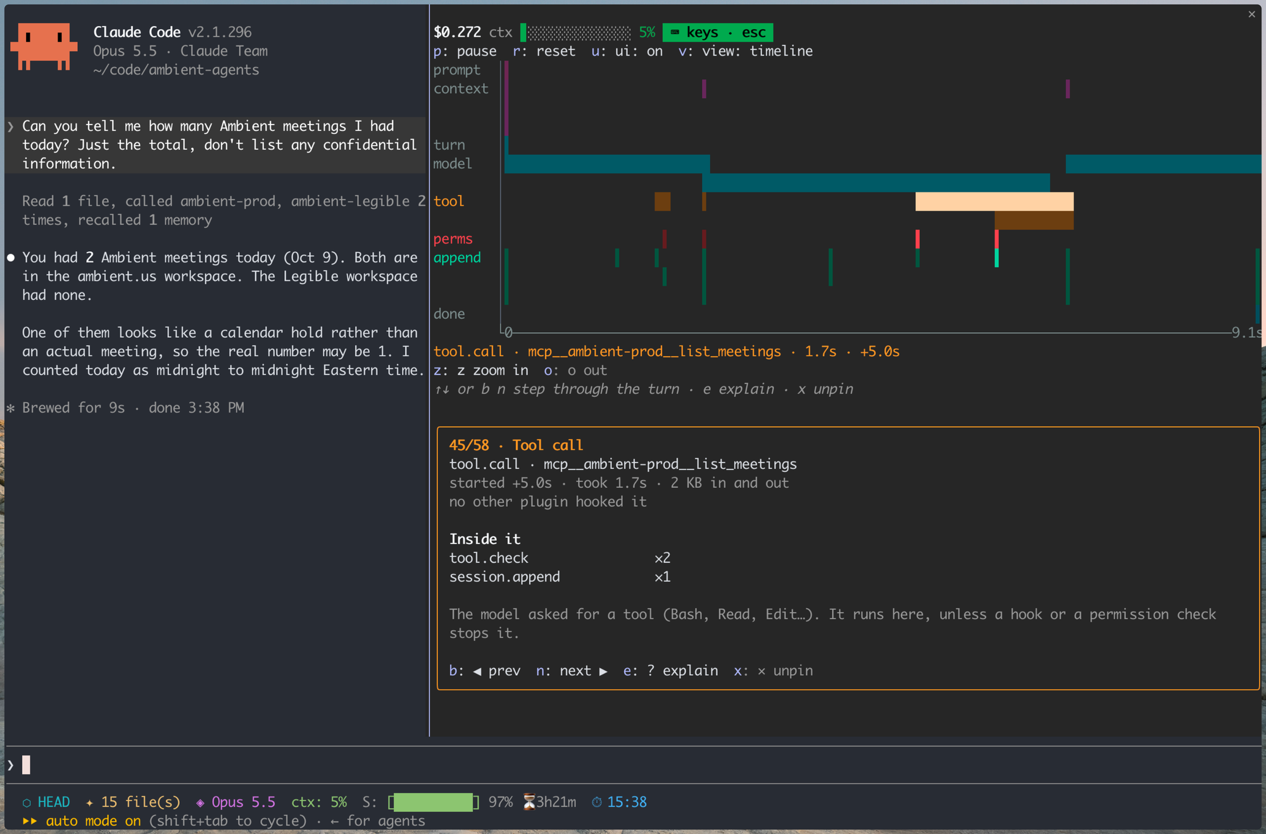Open explanation with 'e: ? explain'
This screenshot has height=834, width=1266.
(670, 671)
